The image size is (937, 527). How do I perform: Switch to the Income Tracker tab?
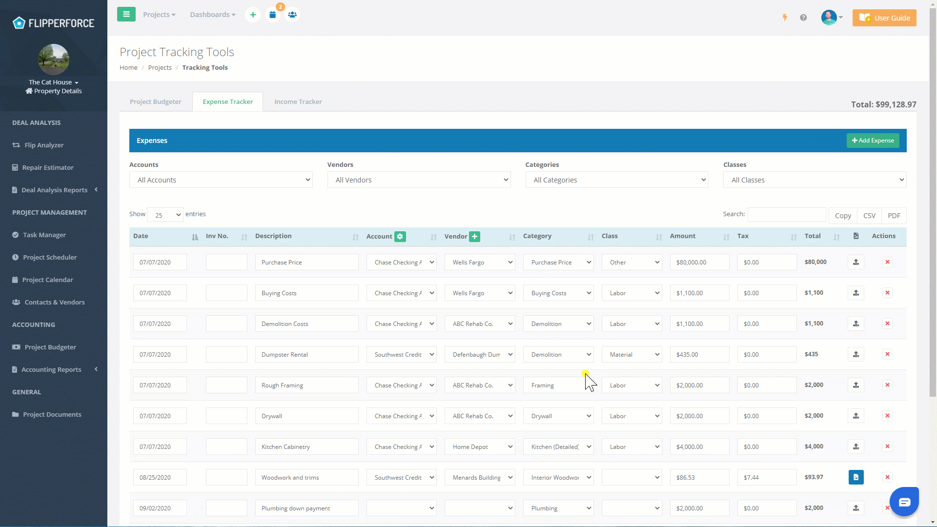coord(298,101)
